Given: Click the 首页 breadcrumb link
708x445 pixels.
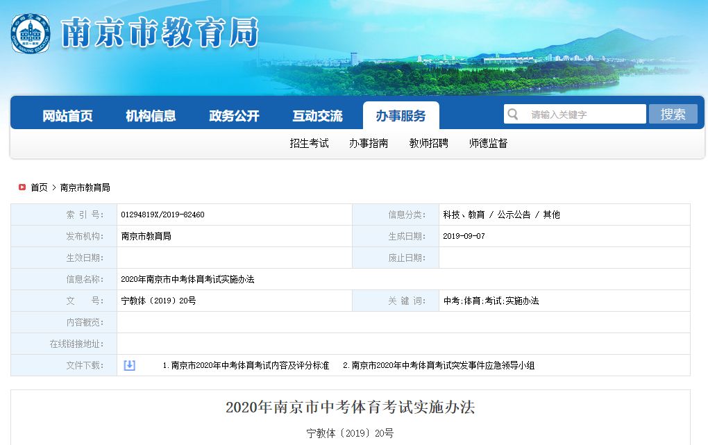Looking at the screenshot, I should click(38, 187).
